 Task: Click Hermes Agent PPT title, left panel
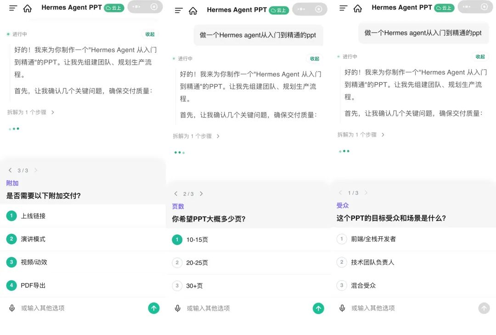[x=72, y=8]
